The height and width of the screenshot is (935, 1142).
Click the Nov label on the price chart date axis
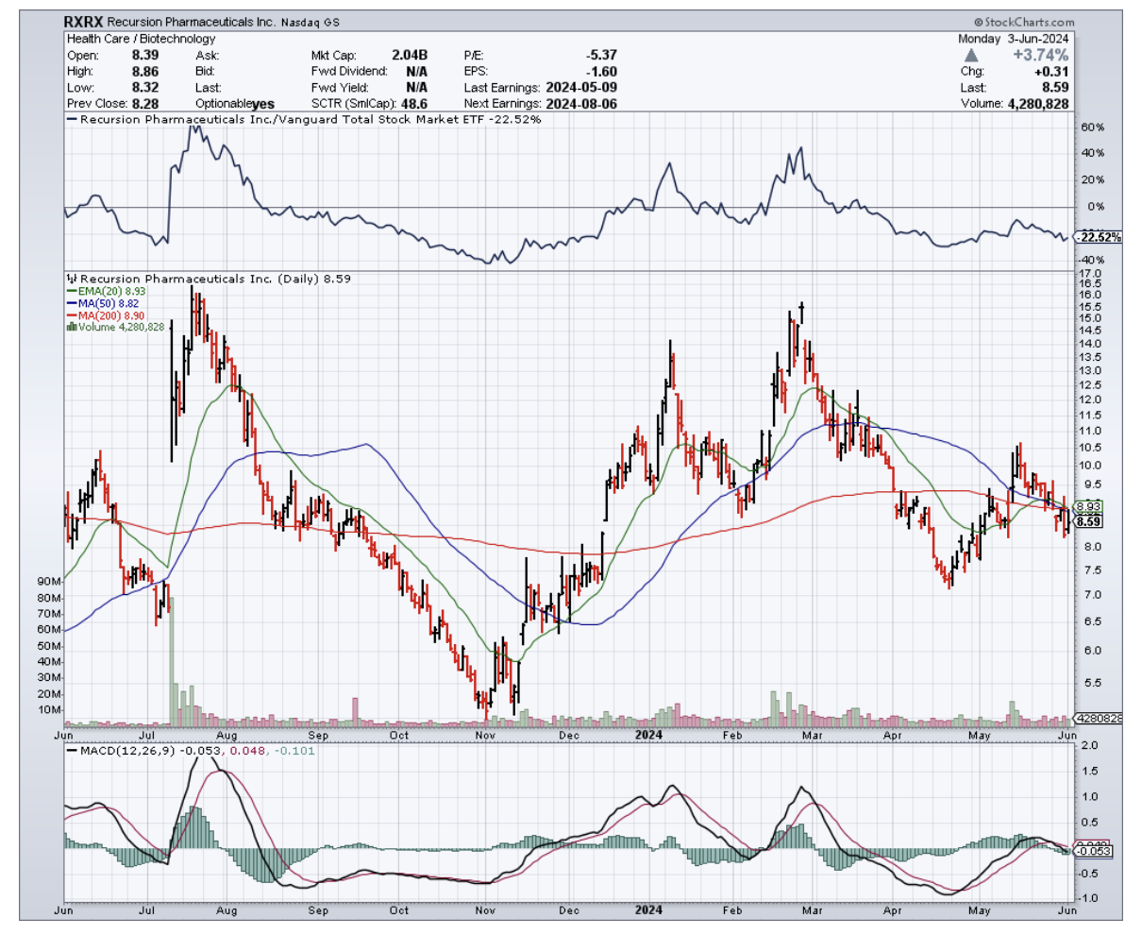pyautogui.click(x=485, y=735)
